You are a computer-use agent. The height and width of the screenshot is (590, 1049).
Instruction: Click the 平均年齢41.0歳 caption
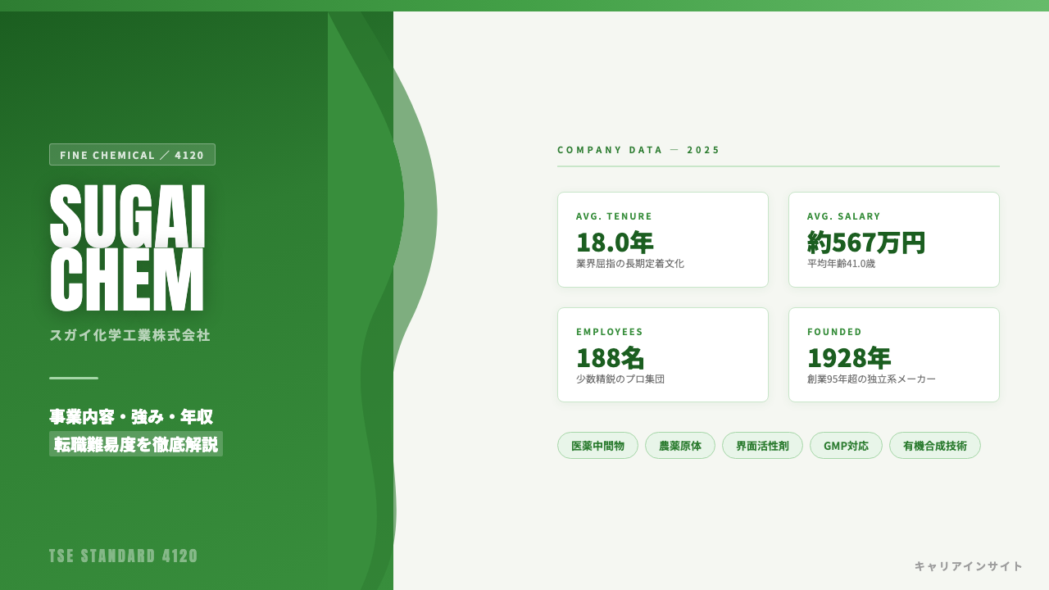click(841, 264)
